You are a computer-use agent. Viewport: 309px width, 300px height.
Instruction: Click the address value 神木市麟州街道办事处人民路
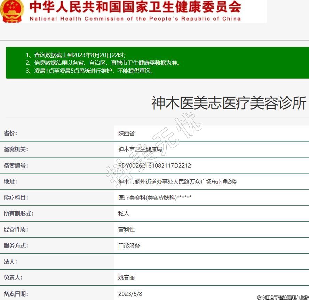(177, 181)
